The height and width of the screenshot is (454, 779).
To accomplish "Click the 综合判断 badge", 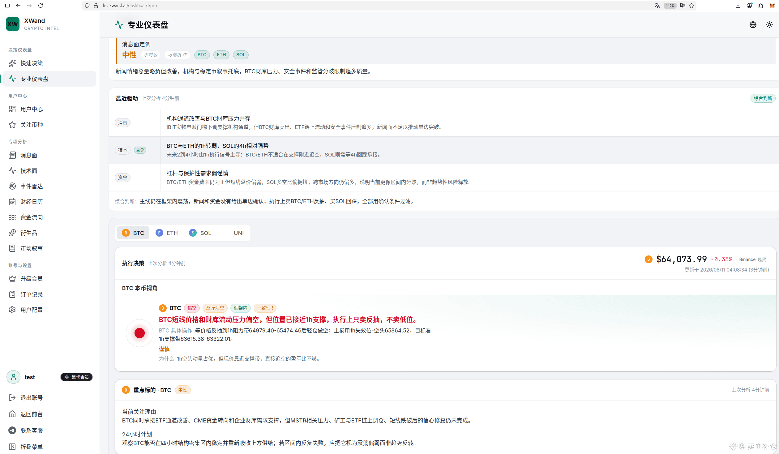I will pyautogui.click(x=763, y=98).
